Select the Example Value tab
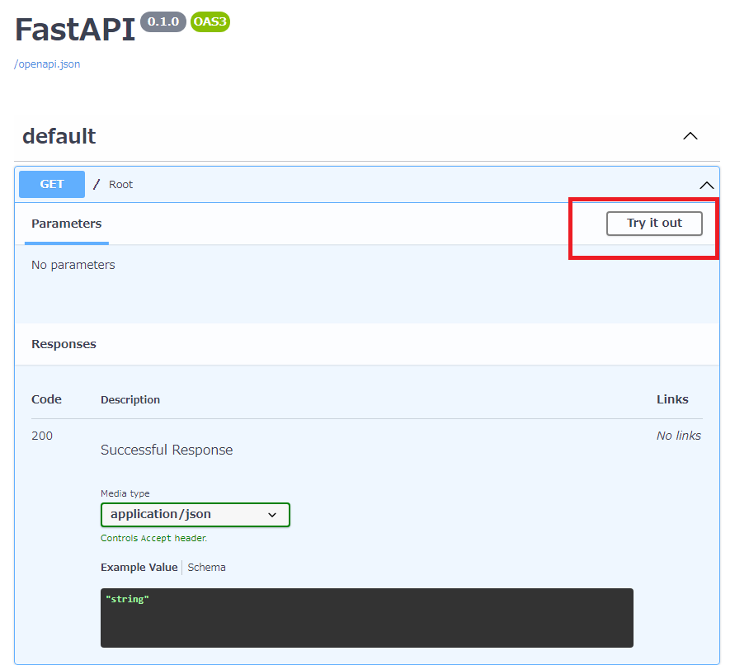Screen dimensions: 749x665 (x=139, y=568)
